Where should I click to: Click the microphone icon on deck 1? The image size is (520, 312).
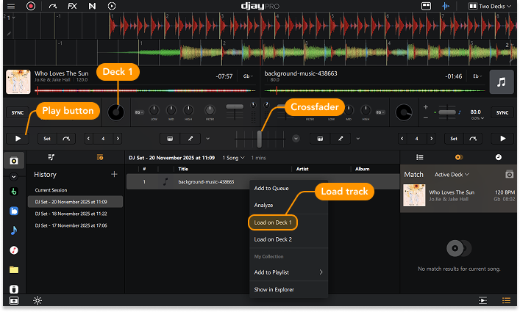point(190,139)
